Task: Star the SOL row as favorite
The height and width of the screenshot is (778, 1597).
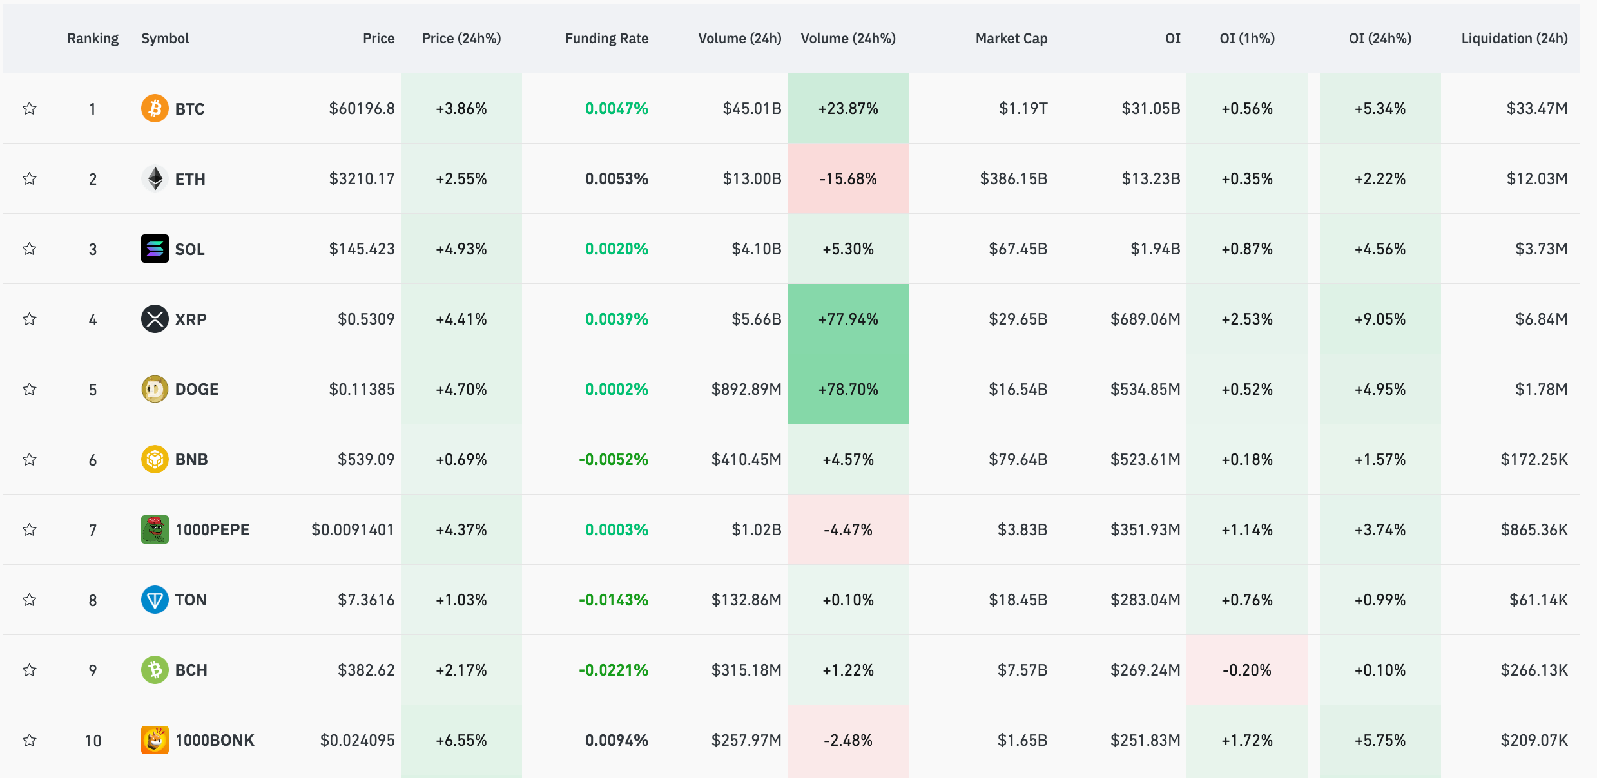Action: point(29,249)
